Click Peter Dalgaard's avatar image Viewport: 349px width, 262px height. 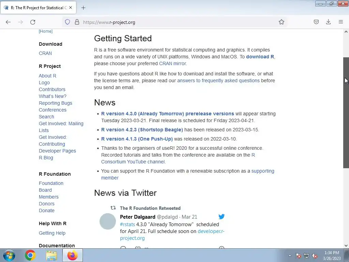click(x=108, y=221)
